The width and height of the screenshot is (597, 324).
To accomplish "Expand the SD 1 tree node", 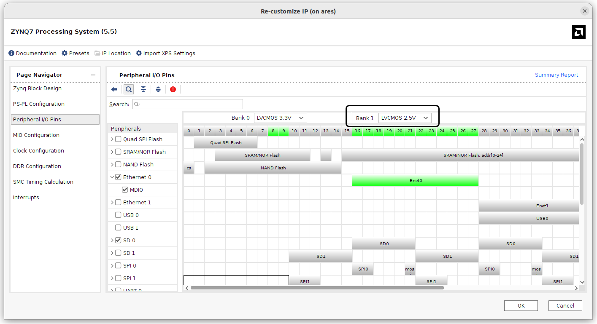I will pos(112,253).
